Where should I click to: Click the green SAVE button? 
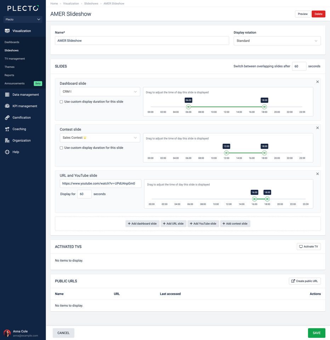[316, 333]
